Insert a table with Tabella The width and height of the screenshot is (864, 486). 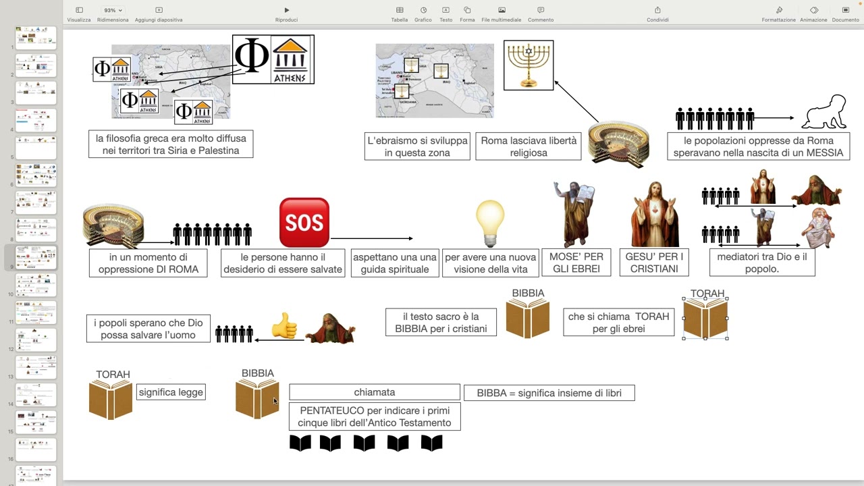[400, 10]
